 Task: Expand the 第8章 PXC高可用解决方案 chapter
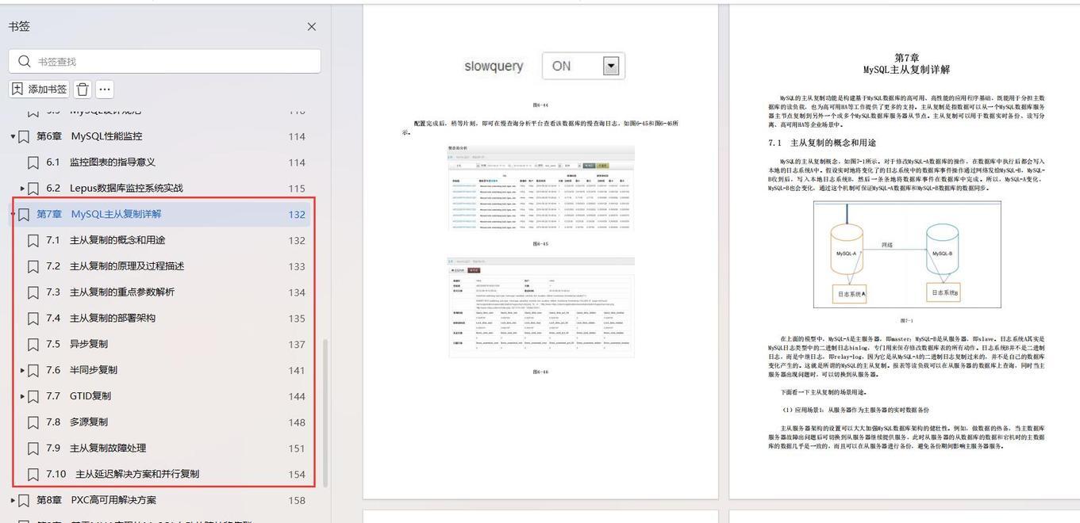13,500
